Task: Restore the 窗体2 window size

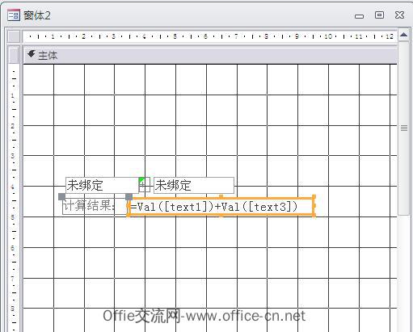Action: (x=379, y=15)
